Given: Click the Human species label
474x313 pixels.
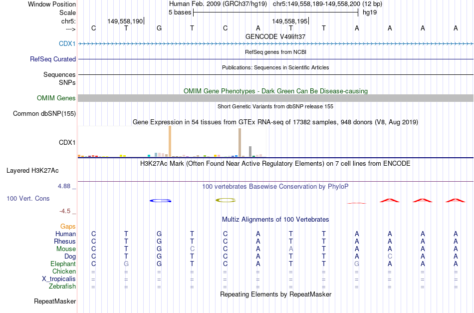Looking at the screenshot, I should point(65,234).
